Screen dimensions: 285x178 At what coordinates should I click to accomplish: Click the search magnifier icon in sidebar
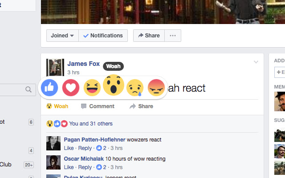[x=28, y=89]
